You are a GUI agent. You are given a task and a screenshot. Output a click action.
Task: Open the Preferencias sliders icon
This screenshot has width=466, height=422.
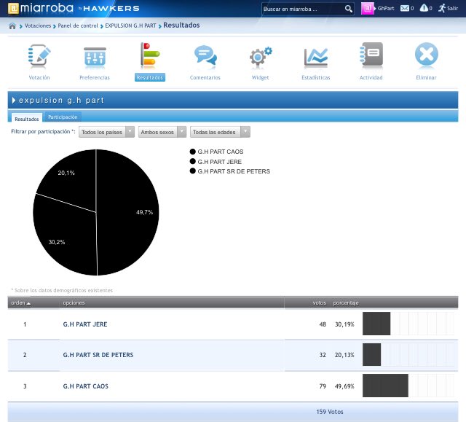coord(95,56)
